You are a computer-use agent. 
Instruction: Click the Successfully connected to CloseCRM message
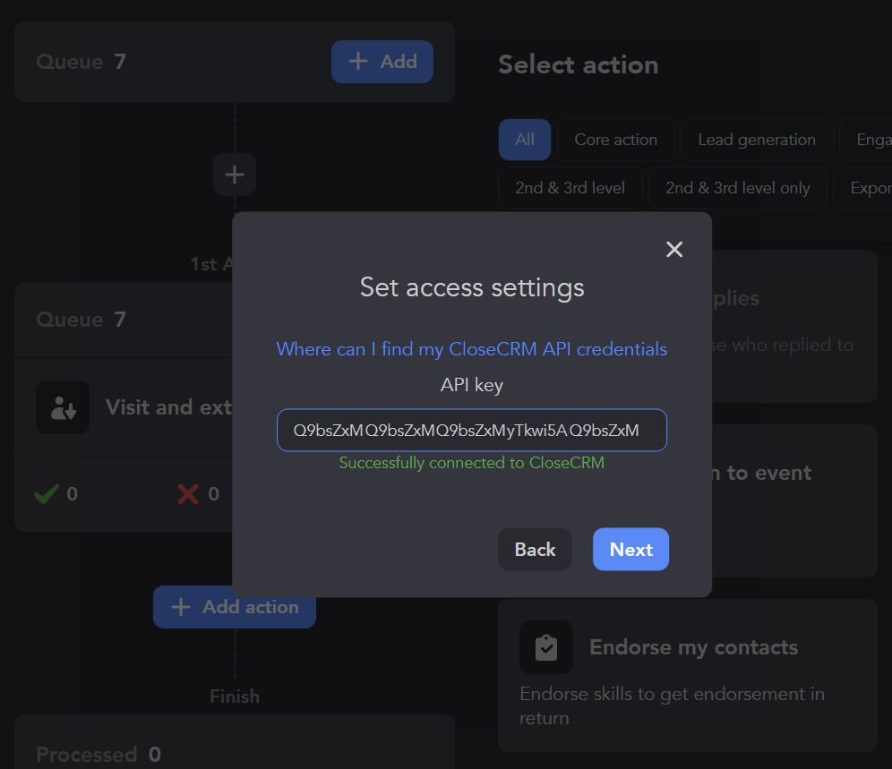[471, 463]
